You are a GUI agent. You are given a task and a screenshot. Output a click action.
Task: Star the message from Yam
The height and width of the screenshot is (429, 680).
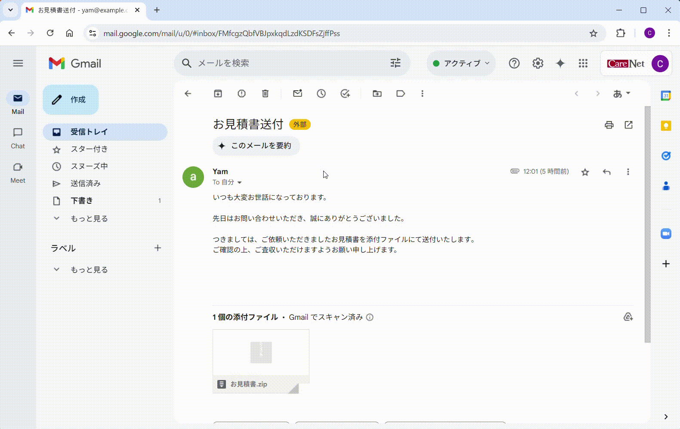(x=585, y=172)
